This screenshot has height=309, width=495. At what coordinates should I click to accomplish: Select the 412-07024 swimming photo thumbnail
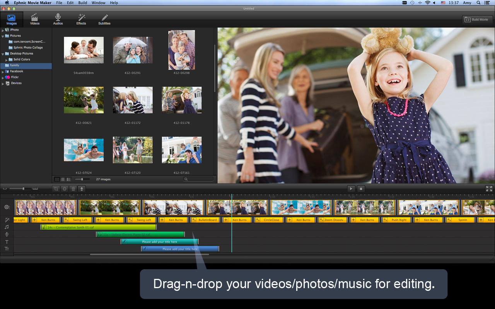84,150
